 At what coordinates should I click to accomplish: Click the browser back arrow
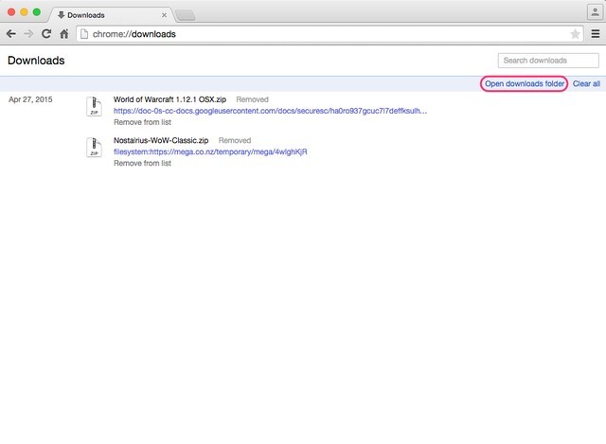click(x=11, y=34)
